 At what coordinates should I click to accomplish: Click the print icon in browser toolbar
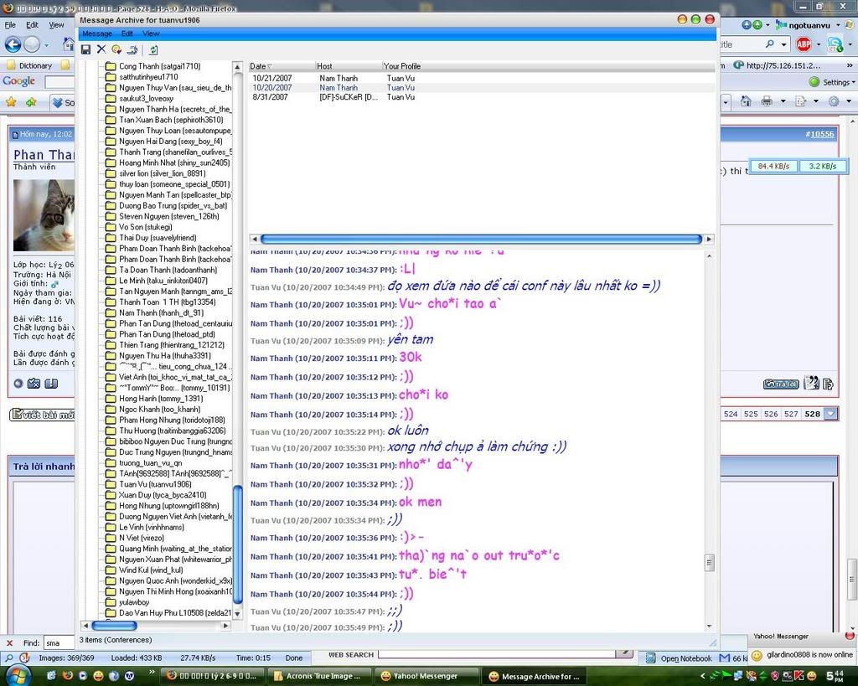[766, 101]
